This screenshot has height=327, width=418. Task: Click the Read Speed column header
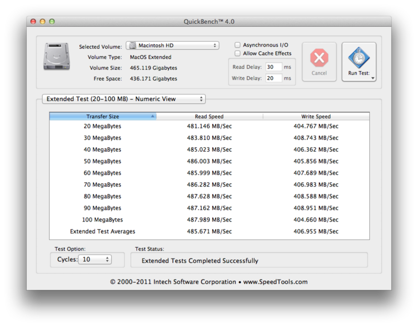click(209, 116)
